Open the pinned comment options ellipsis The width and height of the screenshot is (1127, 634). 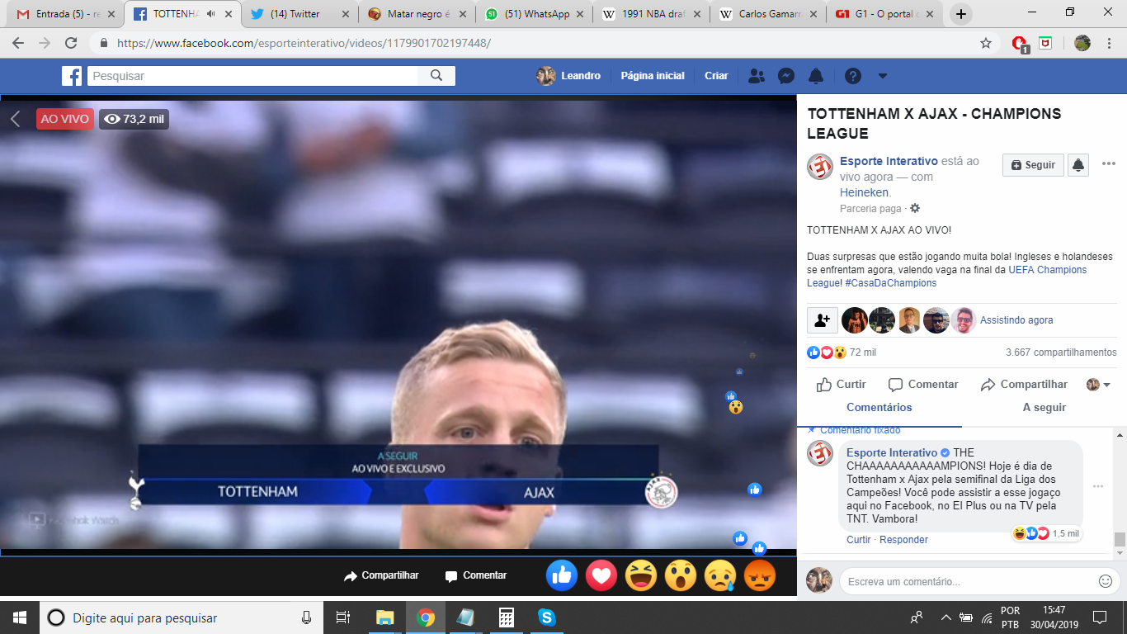(x=1098, y=486)
